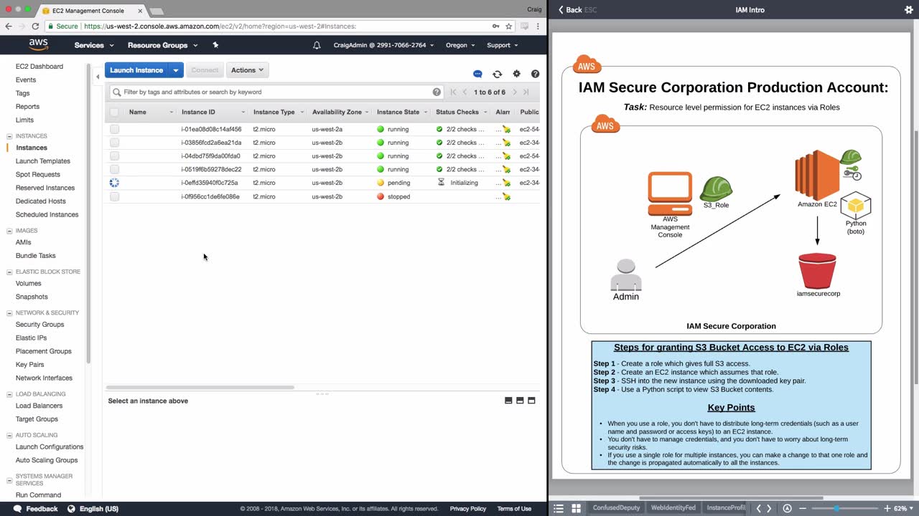Screen dimensions: 919x516
Task: Switch to the WebIdentityFed slide tab
Action: point(673,508)
